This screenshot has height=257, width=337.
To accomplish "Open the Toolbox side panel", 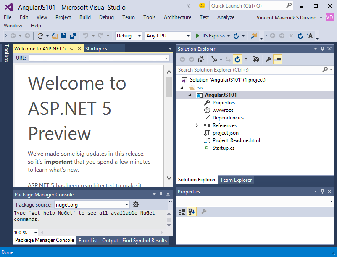I will coord(7,53).
